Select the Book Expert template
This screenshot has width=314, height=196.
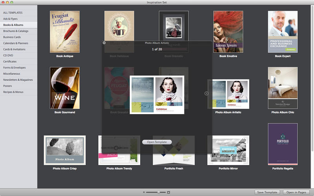click(x=283, y=32)
